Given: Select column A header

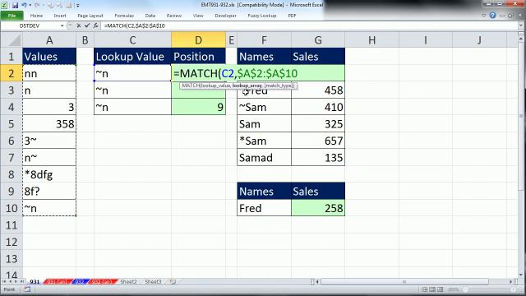Looking at the screenshot, I should 49,40.
